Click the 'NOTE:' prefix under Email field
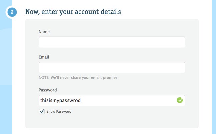The height and width of the screenshot is (134, 216). (44, 77)
